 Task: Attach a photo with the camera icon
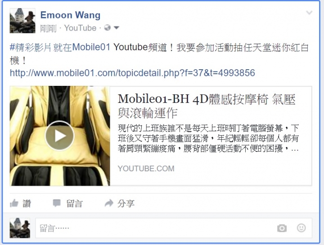click(282, 228)
